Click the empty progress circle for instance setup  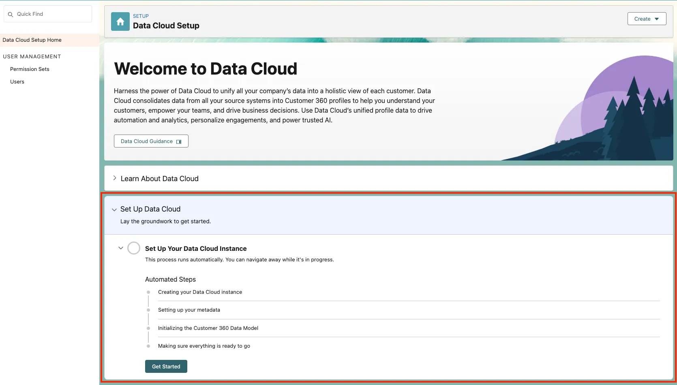point(134,248)
